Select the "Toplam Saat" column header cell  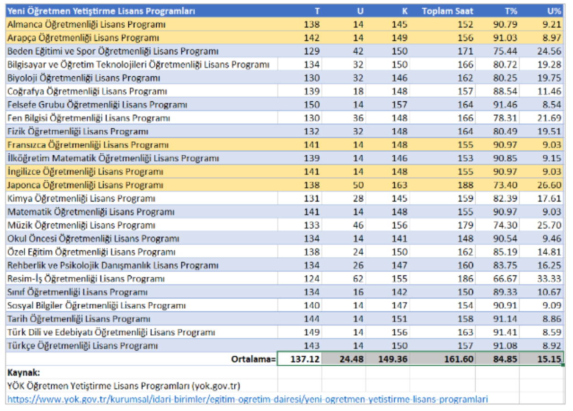coord(447,11)
